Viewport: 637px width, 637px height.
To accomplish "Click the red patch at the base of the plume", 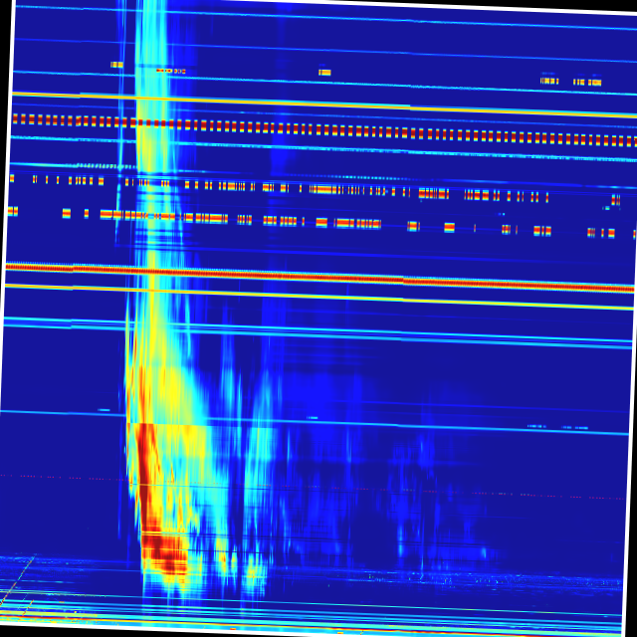I will coord(164,555).
